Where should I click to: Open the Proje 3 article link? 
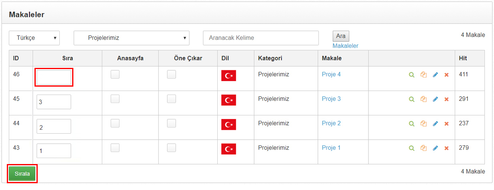pyautogui.click(x=331, y=99)
